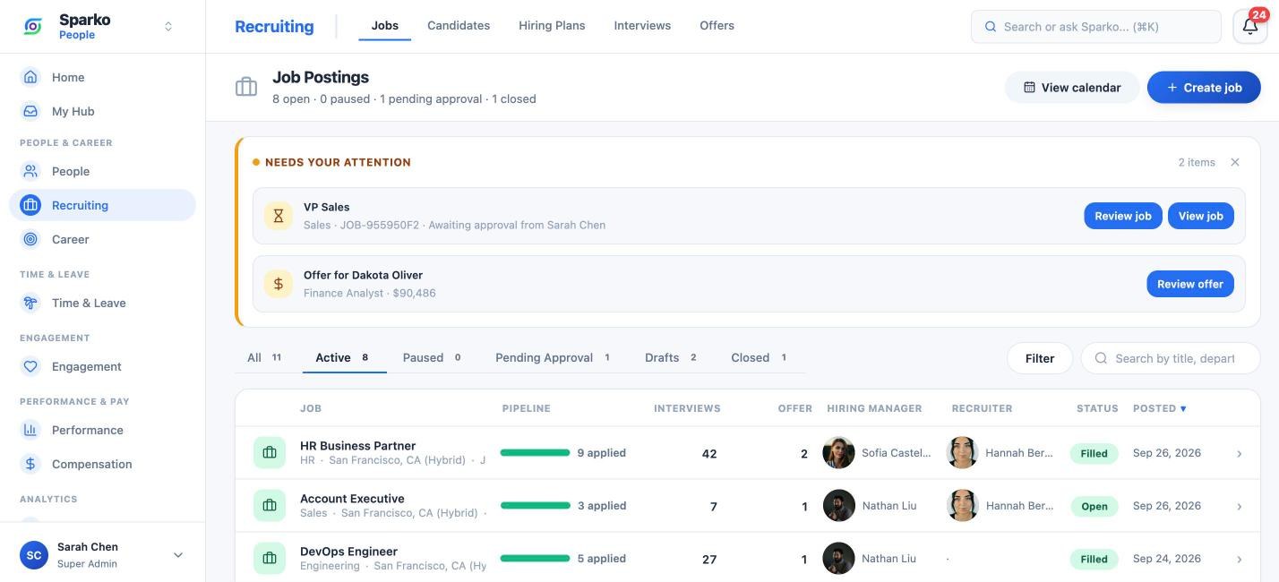Click the Filled status badge for HR Business Partner
Image resolution: width=1279 pixels, height=582 pixels.
[1094, 453]
